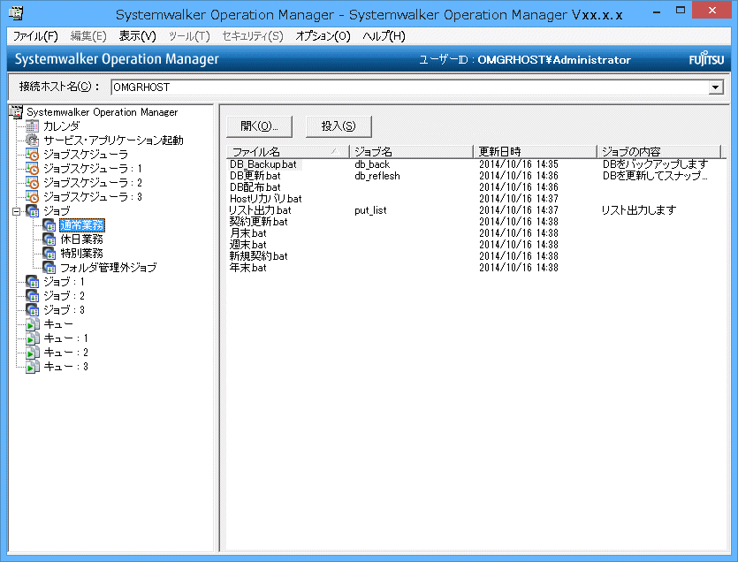
Task: Click the キュー queue icon
Action: (33, 323)
